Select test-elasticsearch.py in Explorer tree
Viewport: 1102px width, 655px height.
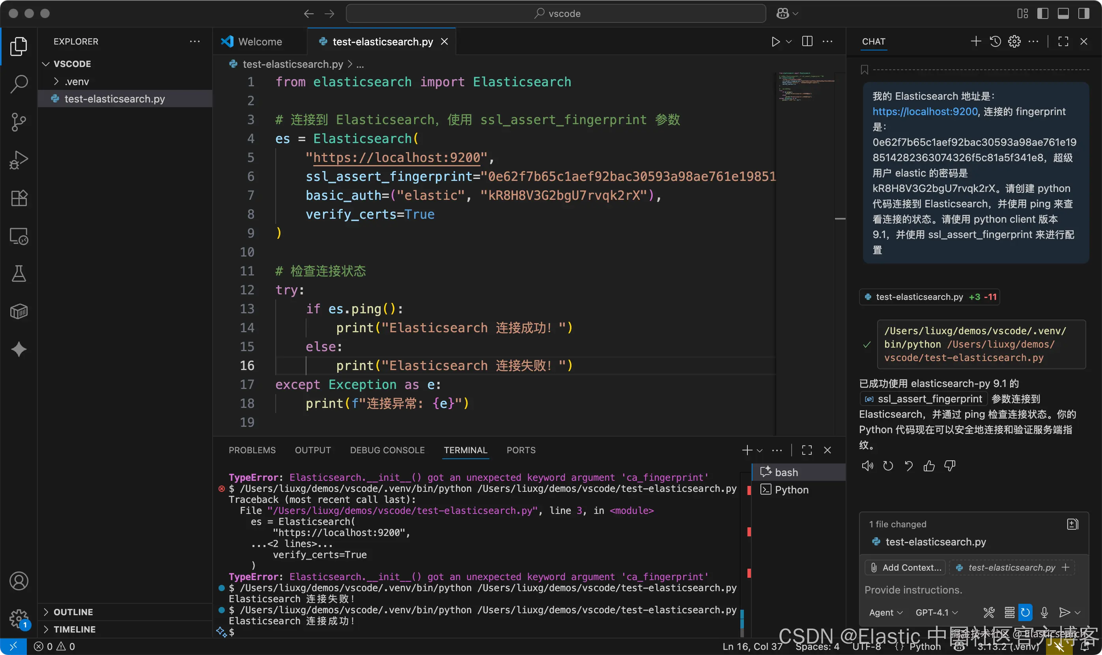coord(125,99)
